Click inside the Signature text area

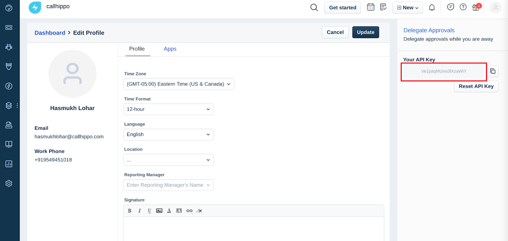254,229
